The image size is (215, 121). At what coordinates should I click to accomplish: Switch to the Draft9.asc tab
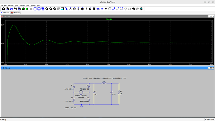5,12
